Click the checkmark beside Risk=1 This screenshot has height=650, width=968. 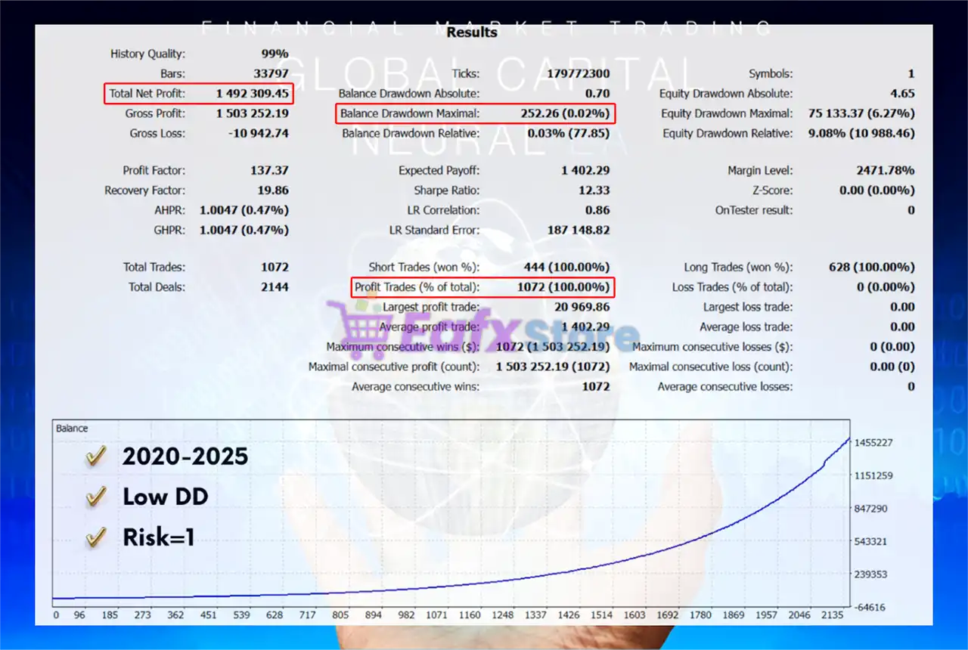point(95,537)
